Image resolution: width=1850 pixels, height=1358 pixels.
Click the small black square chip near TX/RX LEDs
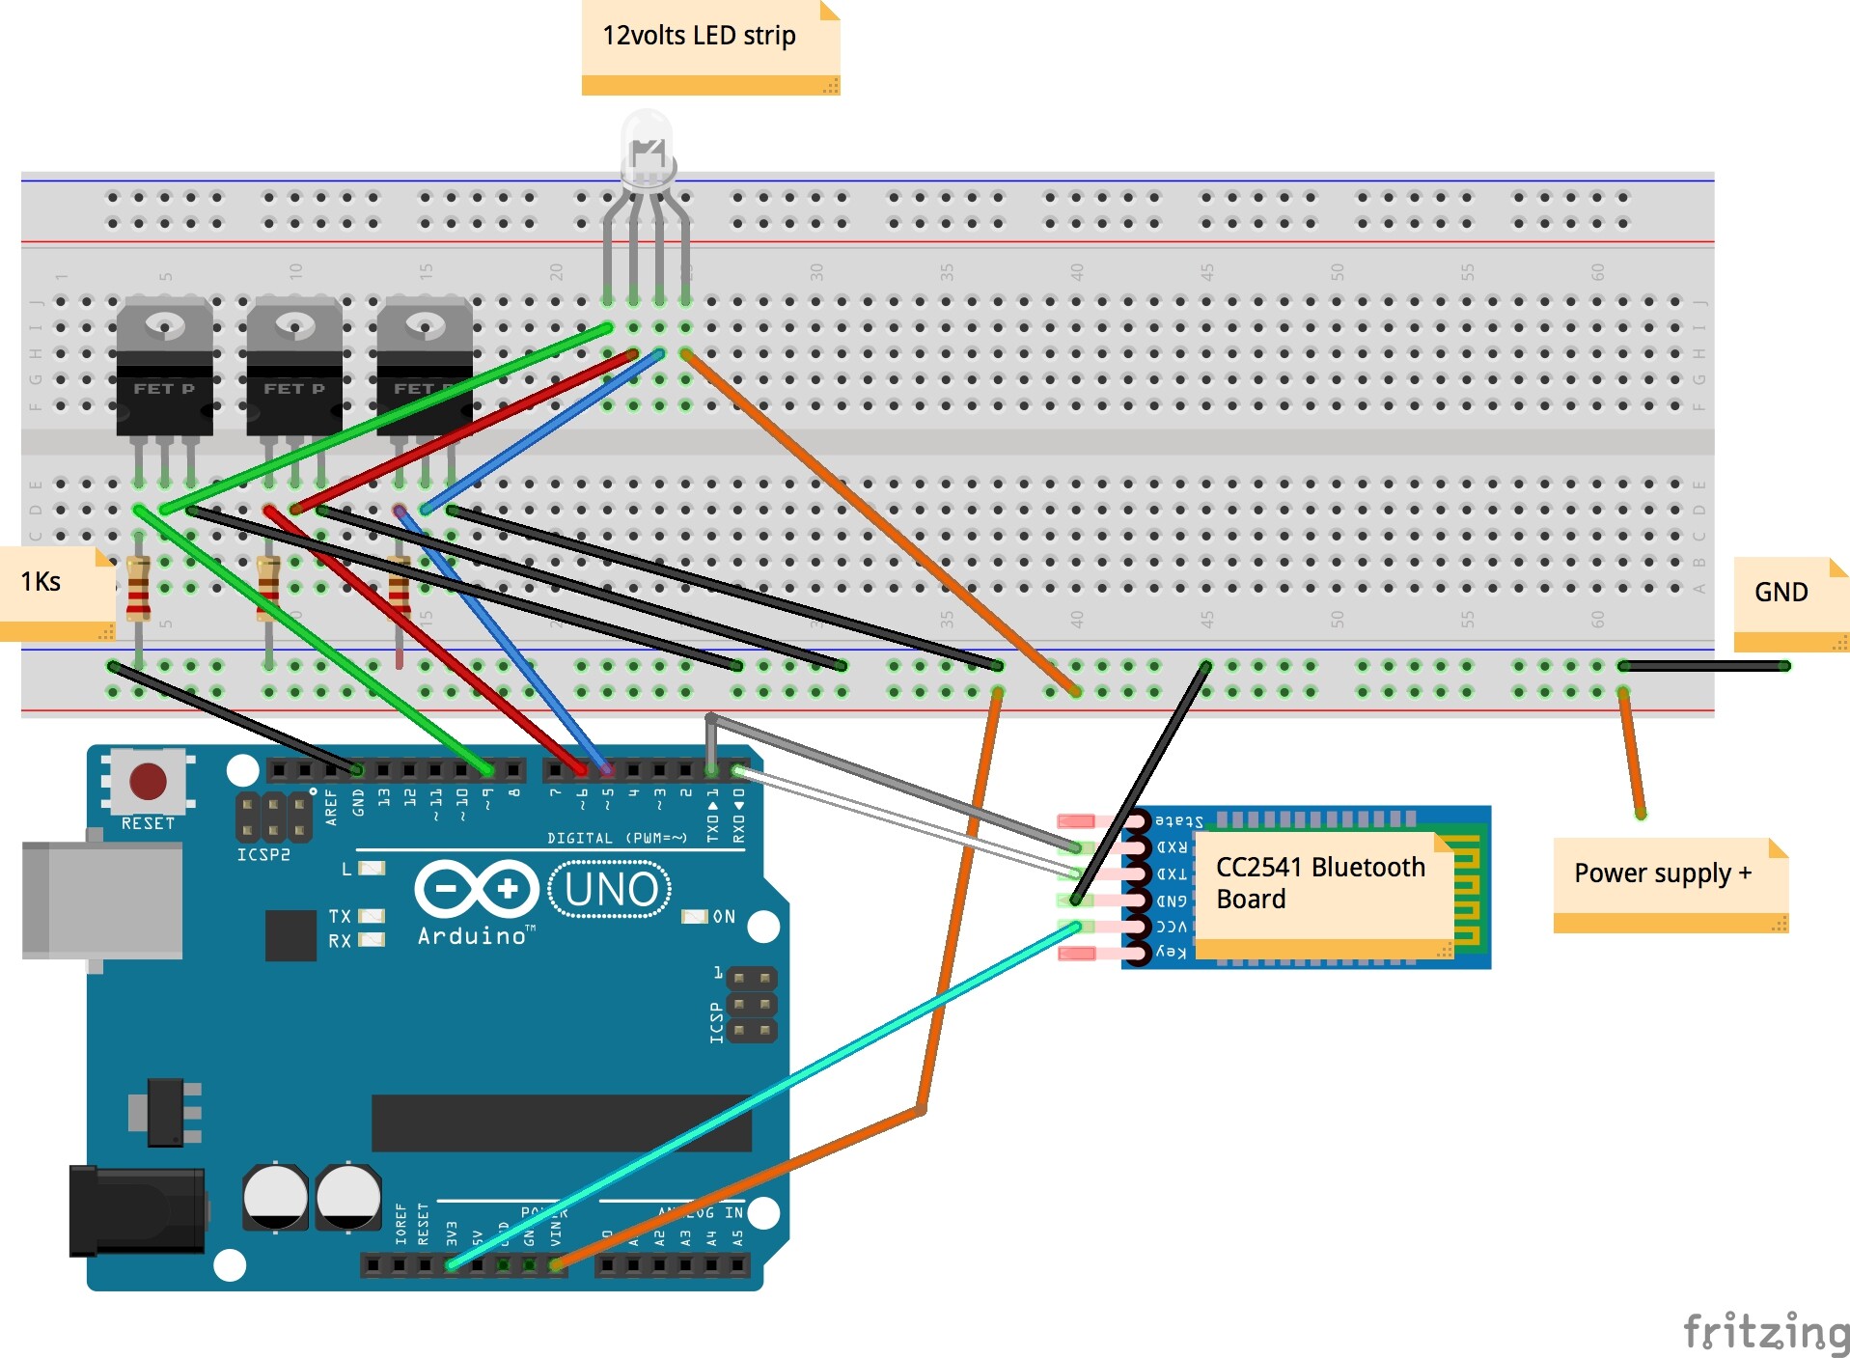click(x=290, y=935)
